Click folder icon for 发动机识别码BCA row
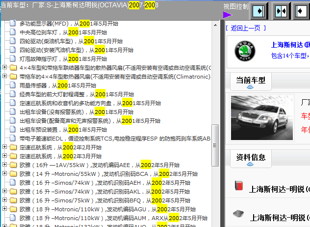Viewport: 310px width, 227px height. 13,174
